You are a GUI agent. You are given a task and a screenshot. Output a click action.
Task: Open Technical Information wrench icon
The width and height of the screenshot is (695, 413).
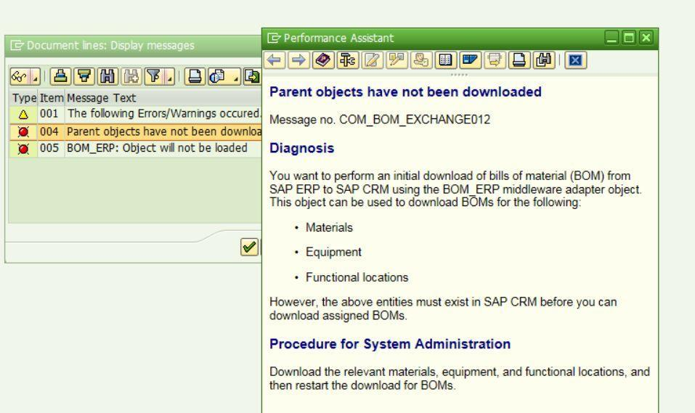347,60
